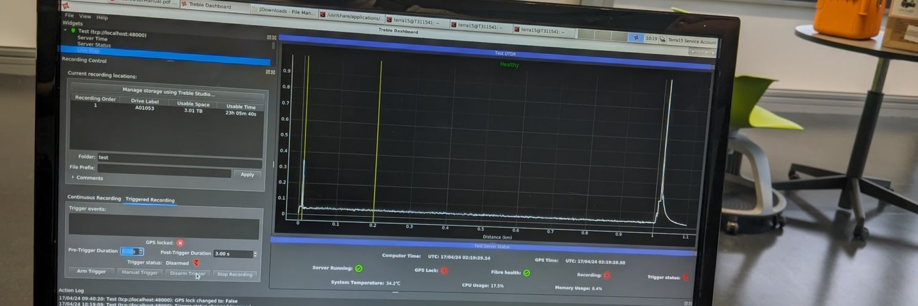Select Server Time in Widgets tree
Screen dimensions: 918x306
(x=92, y=39)
